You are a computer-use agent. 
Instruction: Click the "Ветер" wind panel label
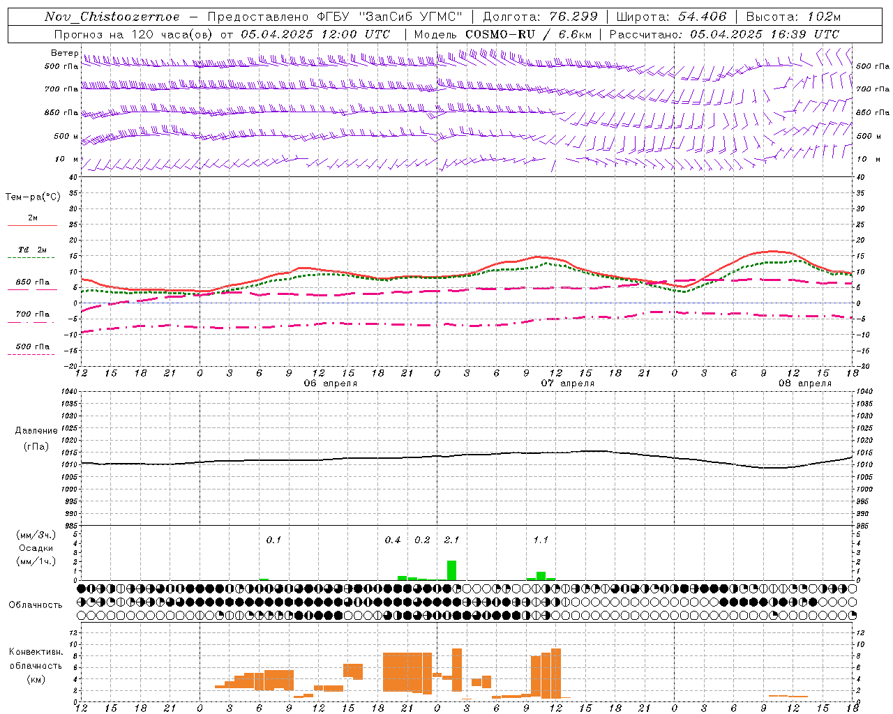click(65, 53)
